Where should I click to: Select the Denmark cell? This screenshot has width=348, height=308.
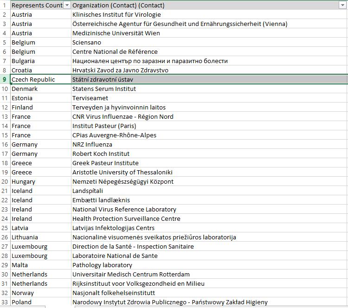point(41,89)
